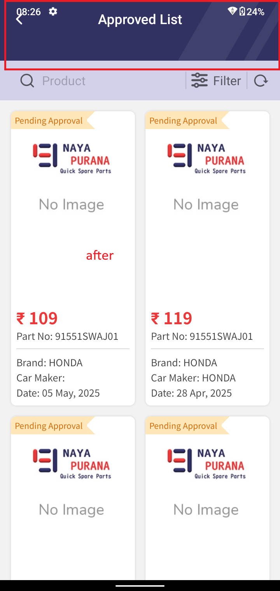Image resolution: width=280 pixels, height=591 pixels.
Task: Select the Naya Purana logo on second card
Action: pos(206,158)
